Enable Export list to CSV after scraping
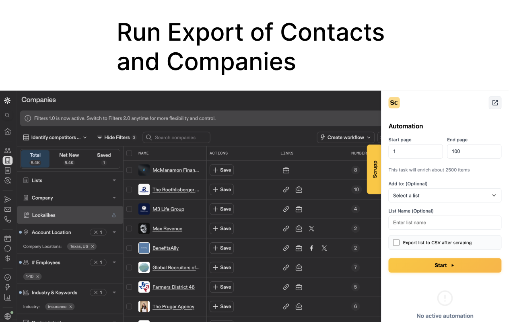Viewport: 515px width, 322px height. (396, 242)
